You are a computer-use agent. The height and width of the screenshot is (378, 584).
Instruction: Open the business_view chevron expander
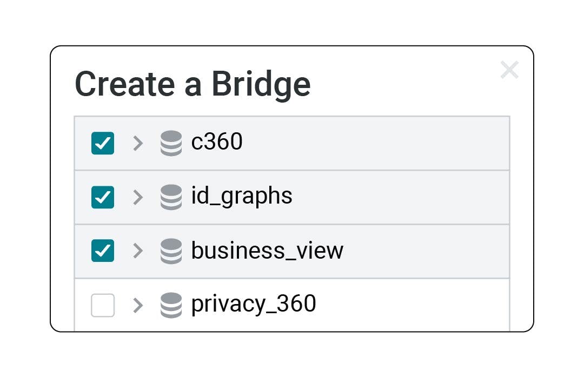tap(138, 251)
